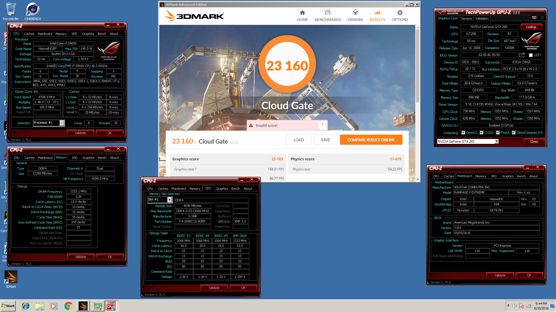Open Graphics tab in the CPU-Z SPD window
This screenshot has width=556, height=312.
pyautogui.click(x=222, y=189)
